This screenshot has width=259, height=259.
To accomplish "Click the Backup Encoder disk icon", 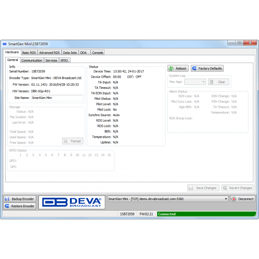I will pyautogui.click(x=7, y=199).
